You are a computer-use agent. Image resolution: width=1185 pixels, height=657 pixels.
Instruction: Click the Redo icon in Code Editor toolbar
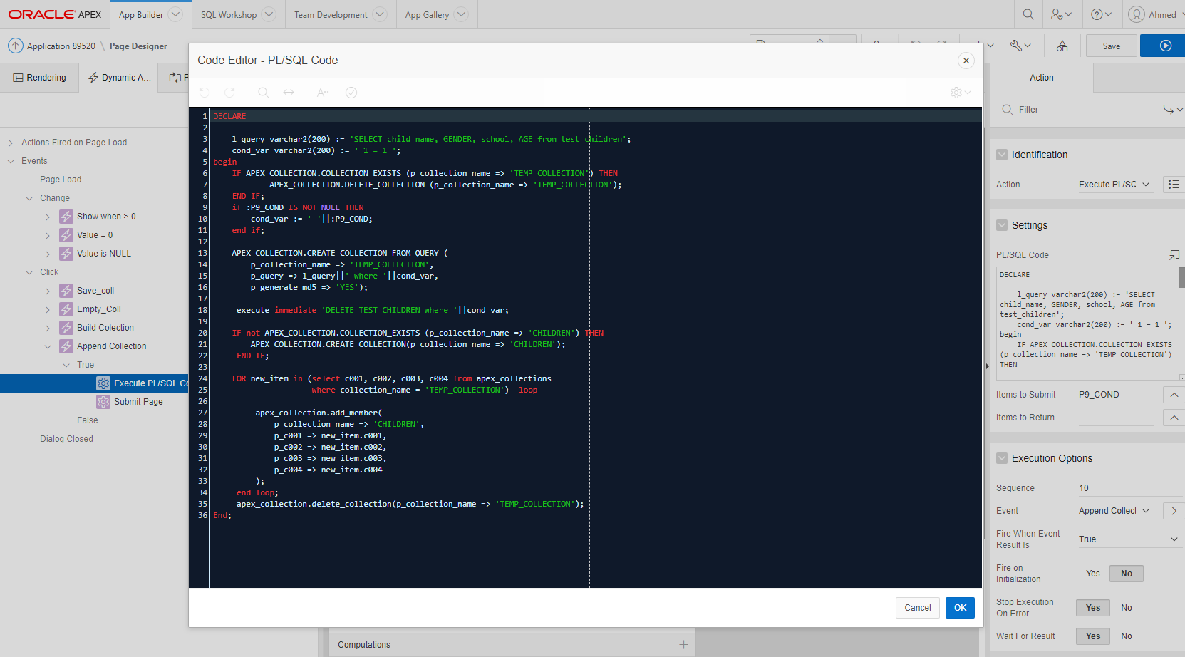(x=229, y=93)
